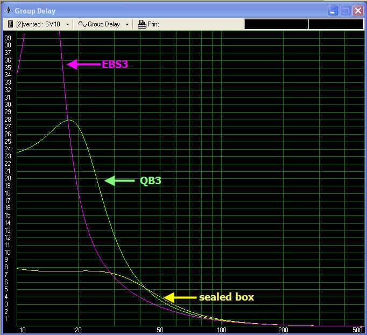Click the 20 value on vertical axis
Screen dimensions: 367x335
point(8,178)
